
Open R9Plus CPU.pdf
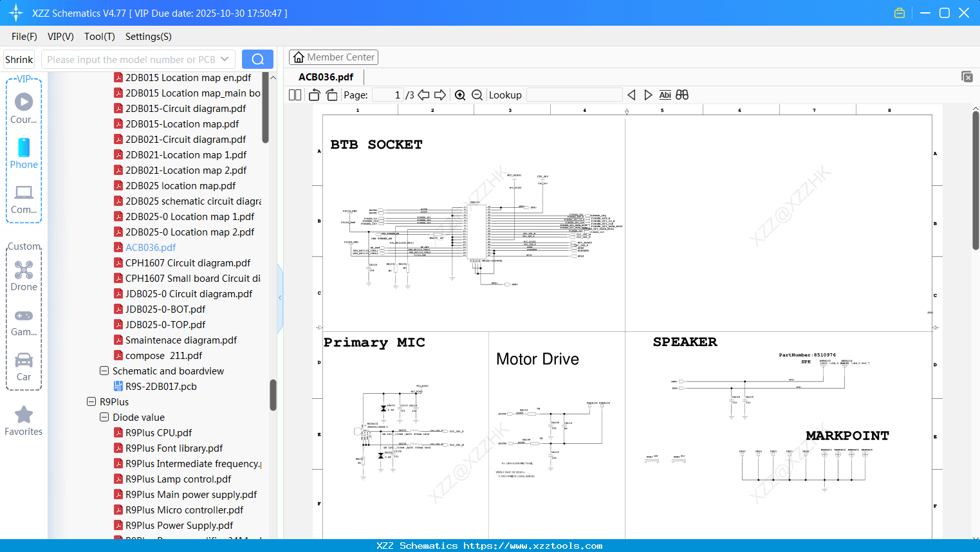click(158, 433)
